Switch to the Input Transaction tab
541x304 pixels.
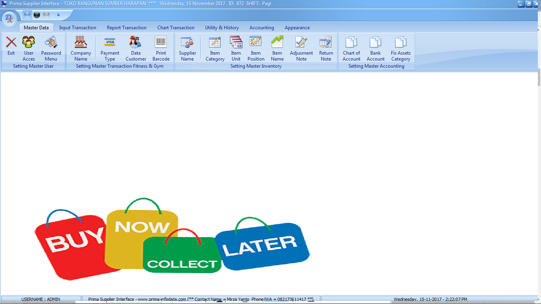pos(78,28)
